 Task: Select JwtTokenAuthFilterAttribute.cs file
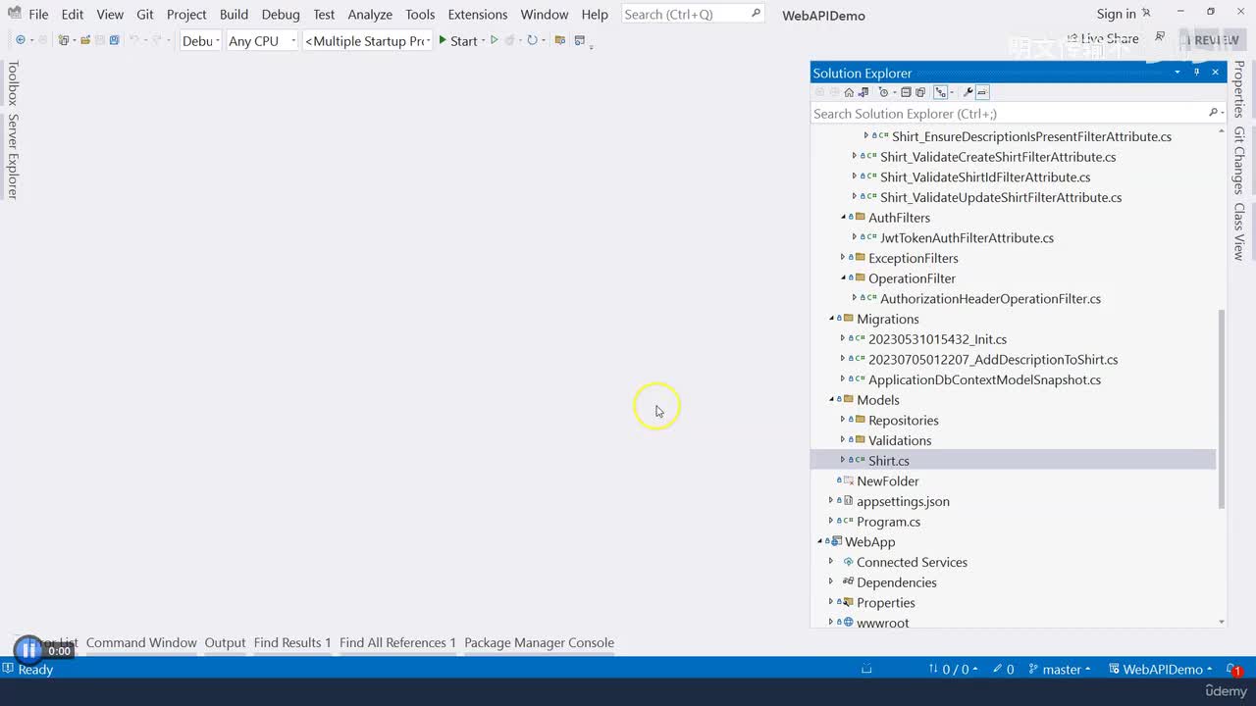(x=967, y=237)
